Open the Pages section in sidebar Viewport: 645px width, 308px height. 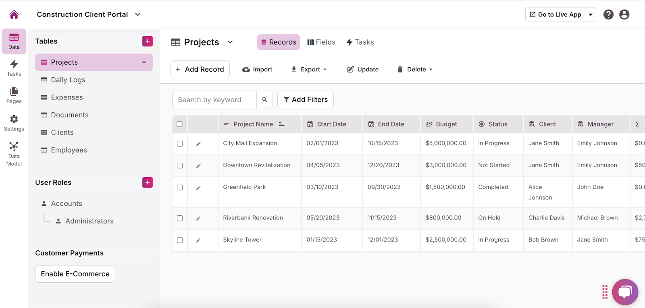tap(14, 95)
